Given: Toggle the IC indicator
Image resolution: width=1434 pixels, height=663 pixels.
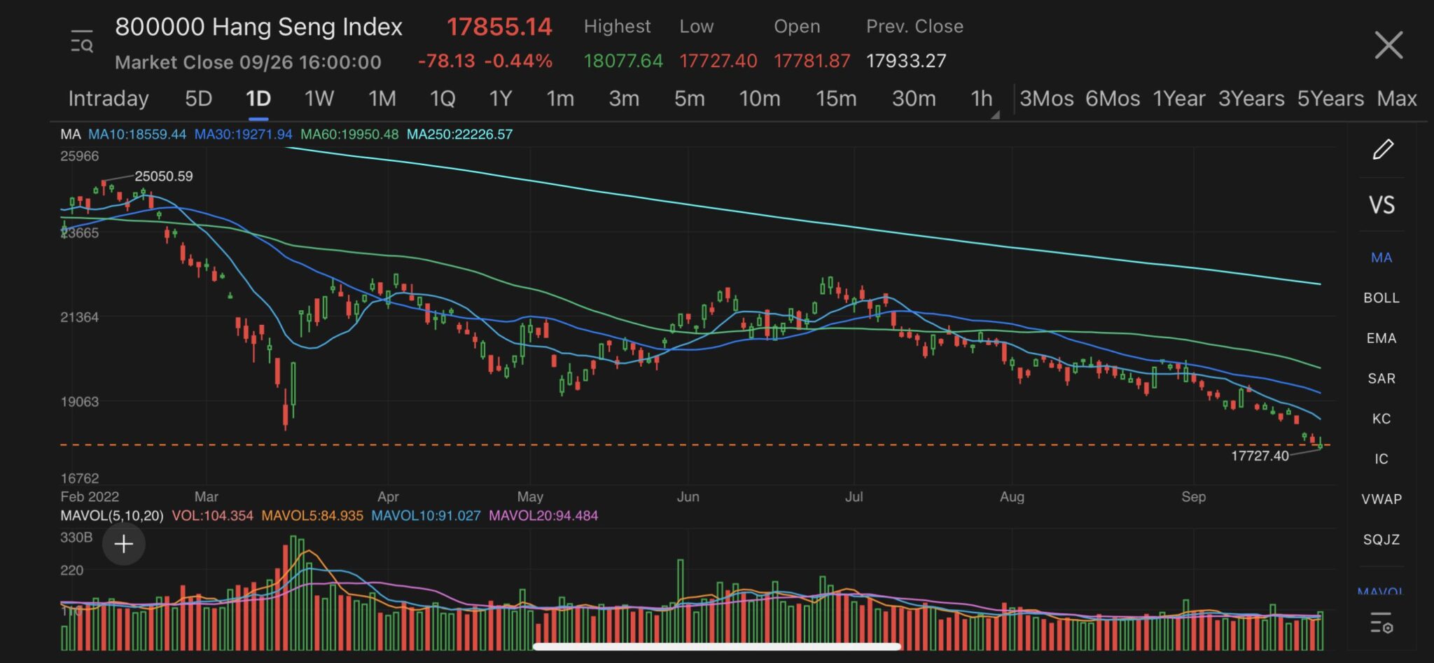Looking at the screenshot, I should point(1381,459).
